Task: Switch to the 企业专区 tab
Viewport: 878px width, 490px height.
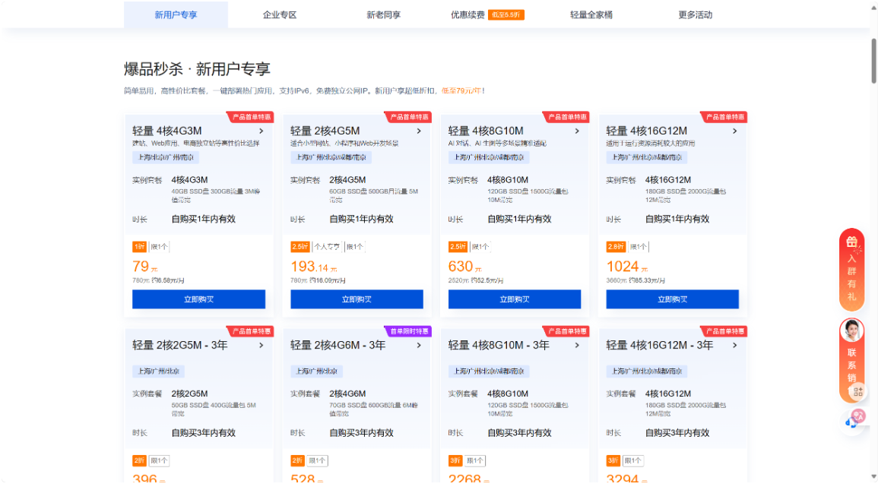Action: [280, 14]
